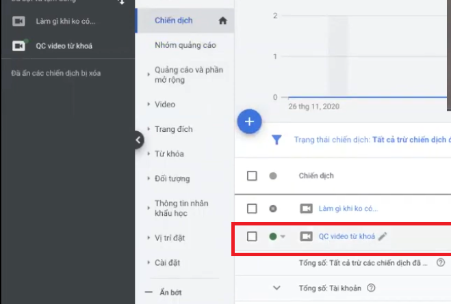The height and width of the screenshot is (304, 451).
Task: Expand the Tổng số: Tài khoản row
Action: pyautogui.click(x=276, y=288)
